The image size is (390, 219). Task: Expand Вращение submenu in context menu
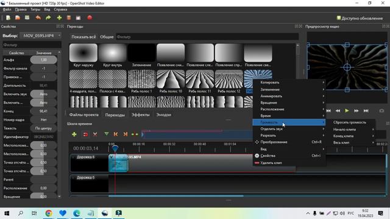[289, 103]
